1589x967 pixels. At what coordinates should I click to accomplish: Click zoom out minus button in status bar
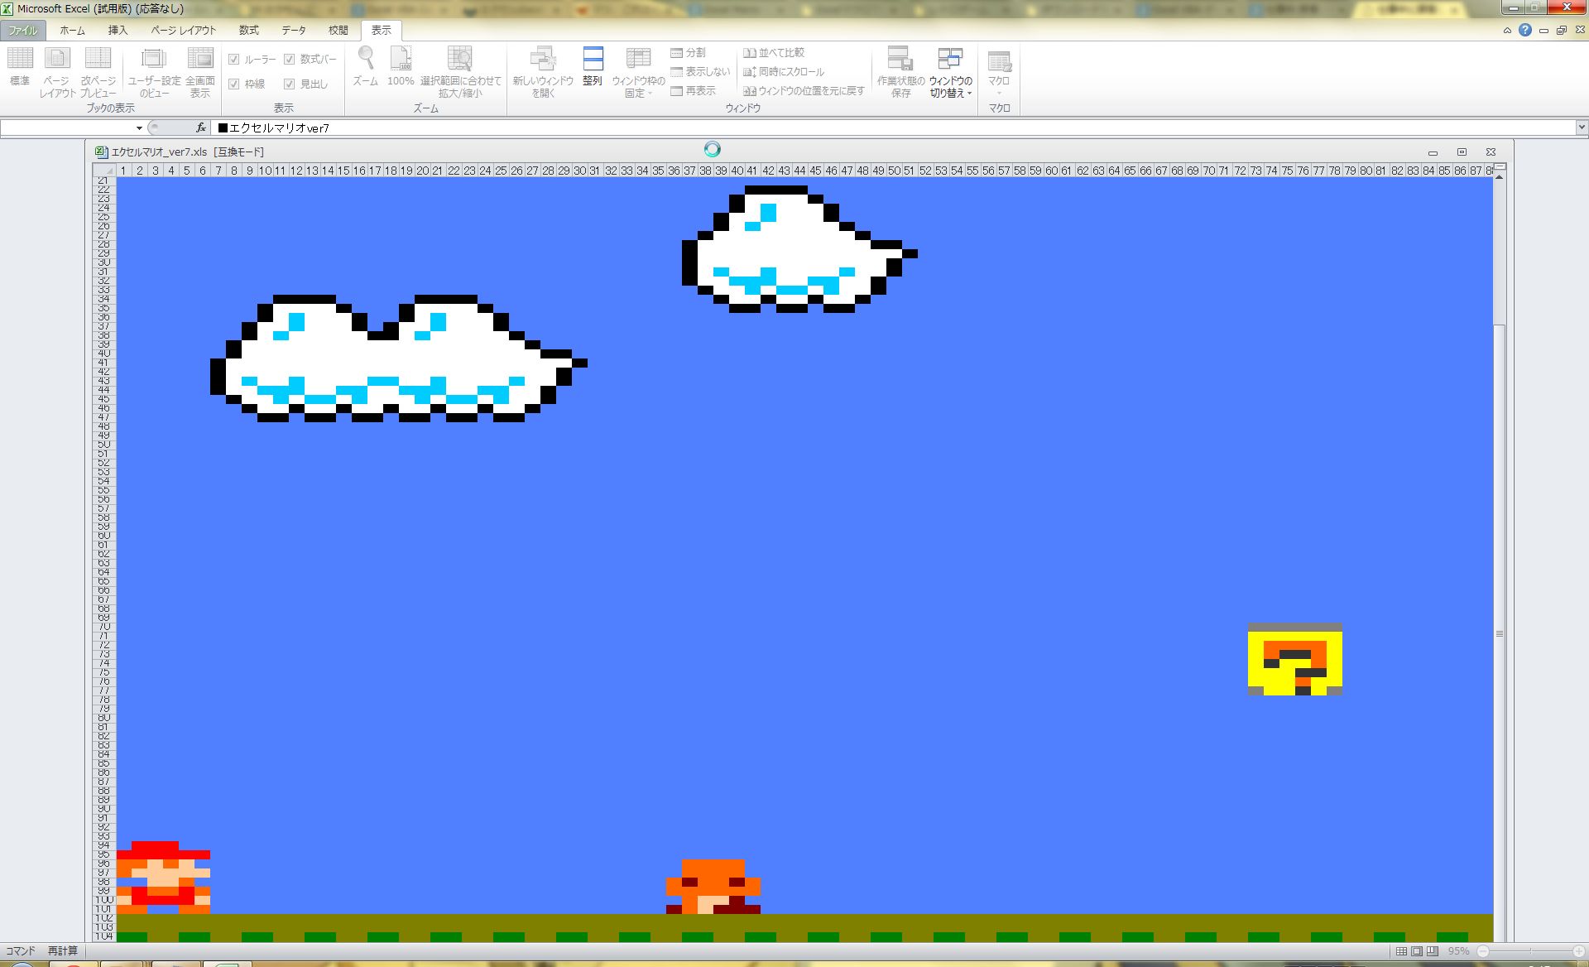pyautogui.click(x=1483, y=952)
